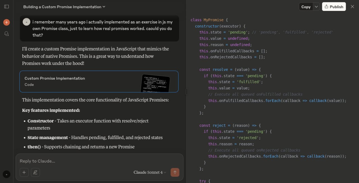Expand the arrow next to the Copy button
The height and width of the screenshot is (183, 359).
pos(316,7)
